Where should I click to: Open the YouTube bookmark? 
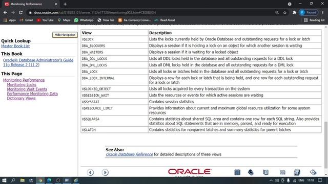pyautogui.click(x=45, y=20)
